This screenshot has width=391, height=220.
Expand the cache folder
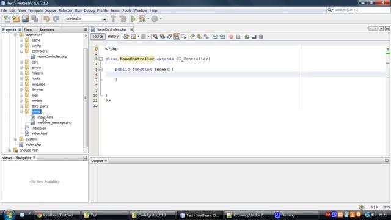(21, 40)
